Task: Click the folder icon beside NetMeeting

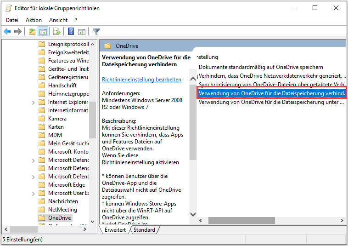Action: point(42,210)
